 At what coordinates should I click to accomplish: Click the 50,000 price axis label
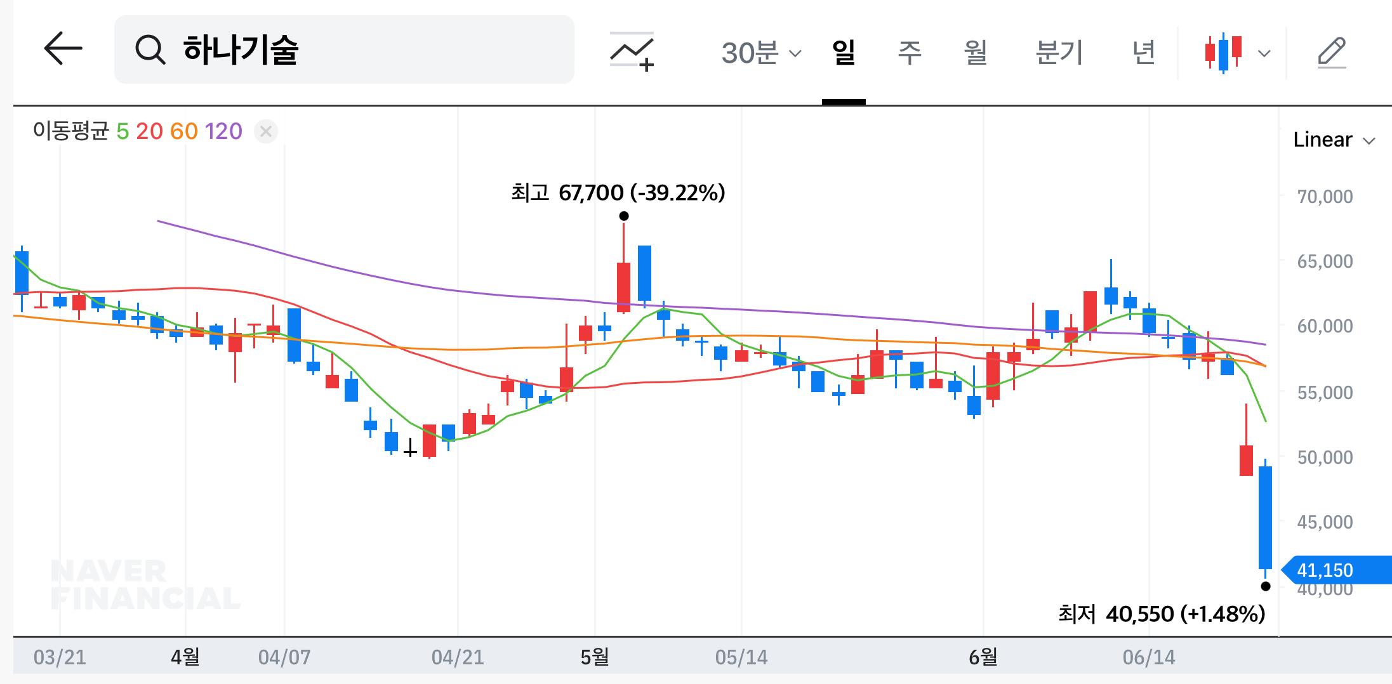point(1325,457)
